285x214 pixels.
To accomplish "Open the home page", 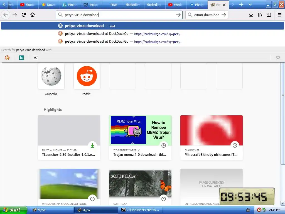I will pos(33,15).
